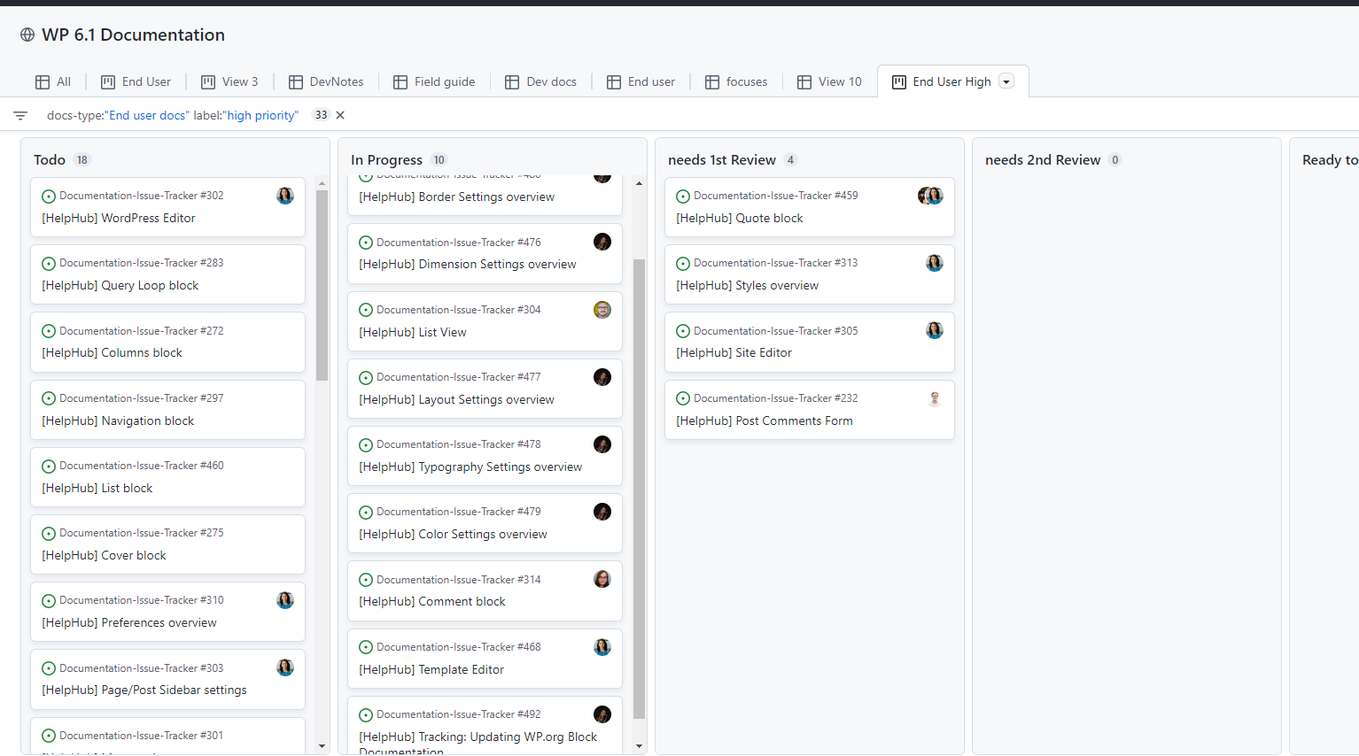Clear the filter with the X icon
This screenshot has height=756, width=1359.
(340, 115)
